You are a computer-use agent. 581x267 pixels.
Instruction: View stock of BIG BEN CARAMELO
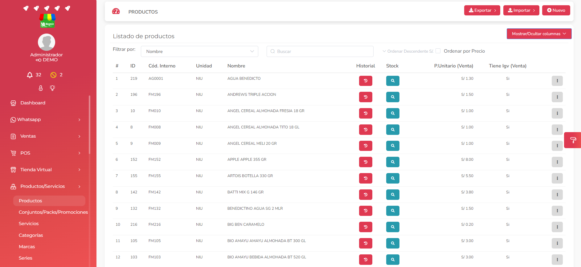click(x=393, y=227)
